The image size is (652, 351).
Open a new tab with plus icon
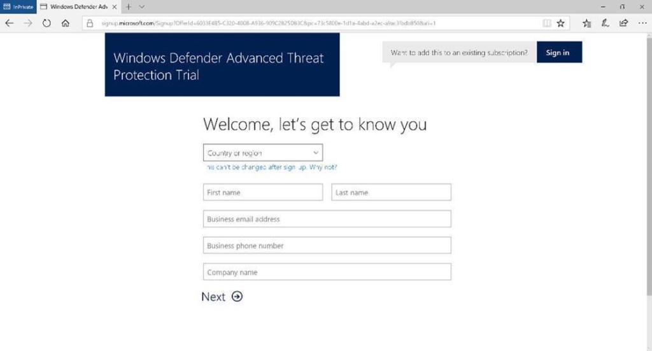(129, 6)
